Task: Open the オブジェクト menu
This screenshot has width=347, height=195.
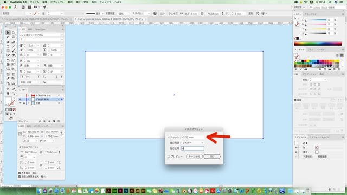Action: (57, 2)
